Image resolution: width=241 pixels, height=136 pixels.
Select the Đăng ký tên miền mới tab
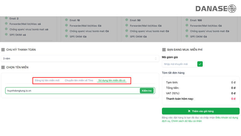pyautogui.click(x=47, y=80)
